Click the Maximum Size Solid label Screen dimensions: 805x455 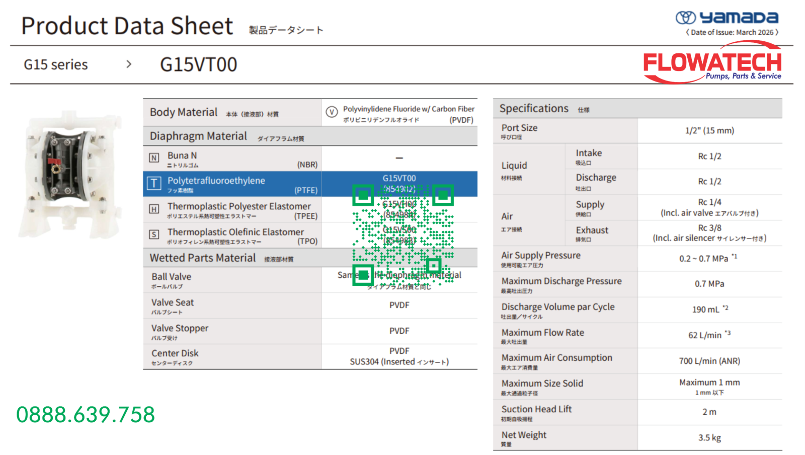[x=542, y=384]
